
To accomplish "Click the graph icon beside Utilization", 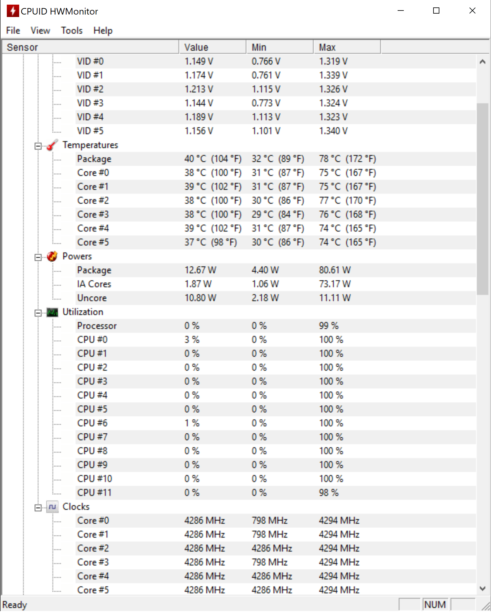I will [x=52, y=312].
